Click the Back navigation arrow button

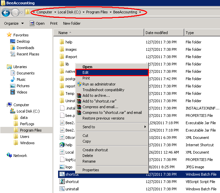tap(6, 12)
